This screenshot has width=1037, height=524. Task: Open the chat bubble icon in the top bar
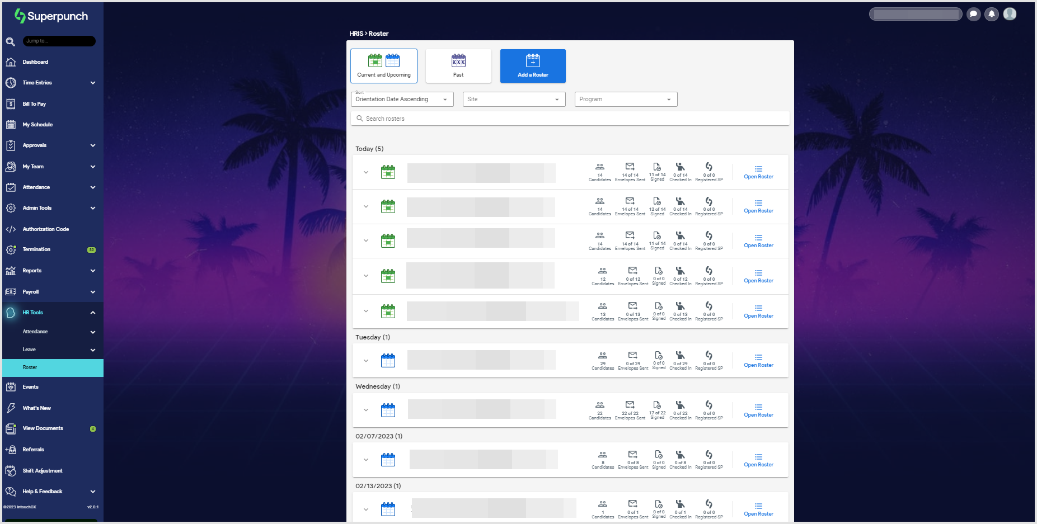(x=973, y=14)
